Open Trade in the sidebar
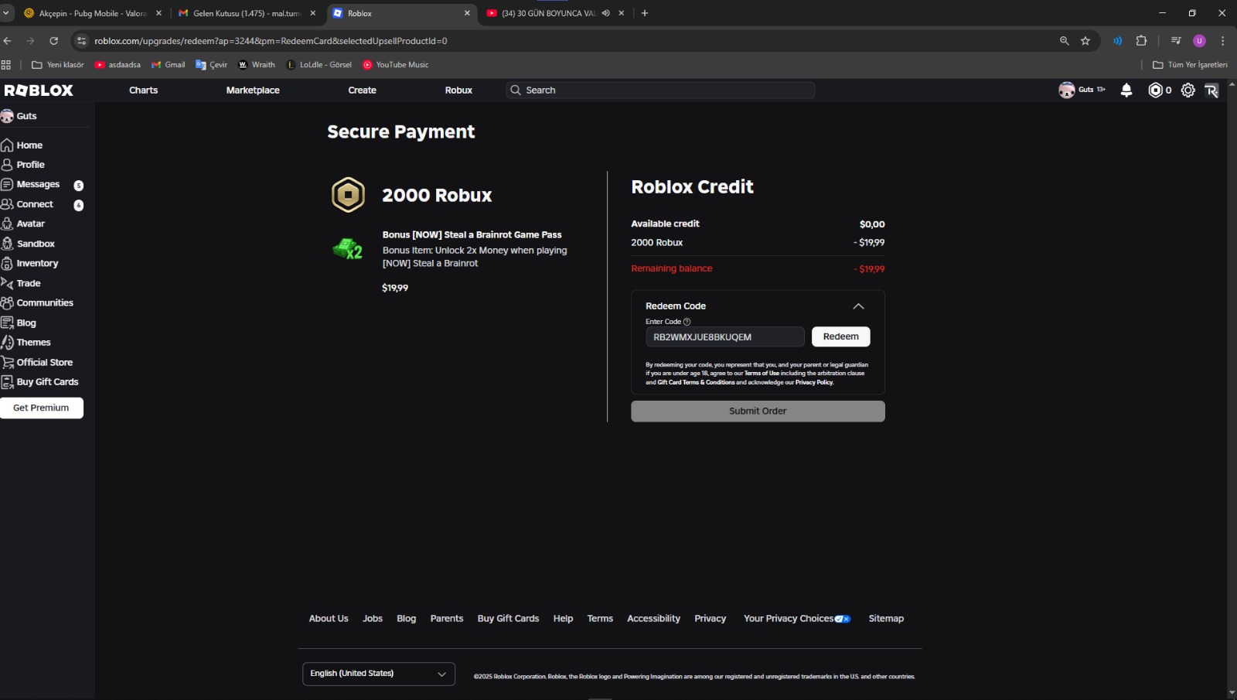Image resolution: width=1237 pixels, height=700 pixels. 21,283
